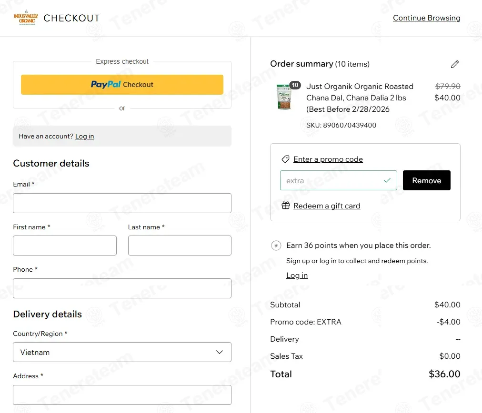Click the Express checkout label
Screen dimensions: 482x413
point(122,61)
